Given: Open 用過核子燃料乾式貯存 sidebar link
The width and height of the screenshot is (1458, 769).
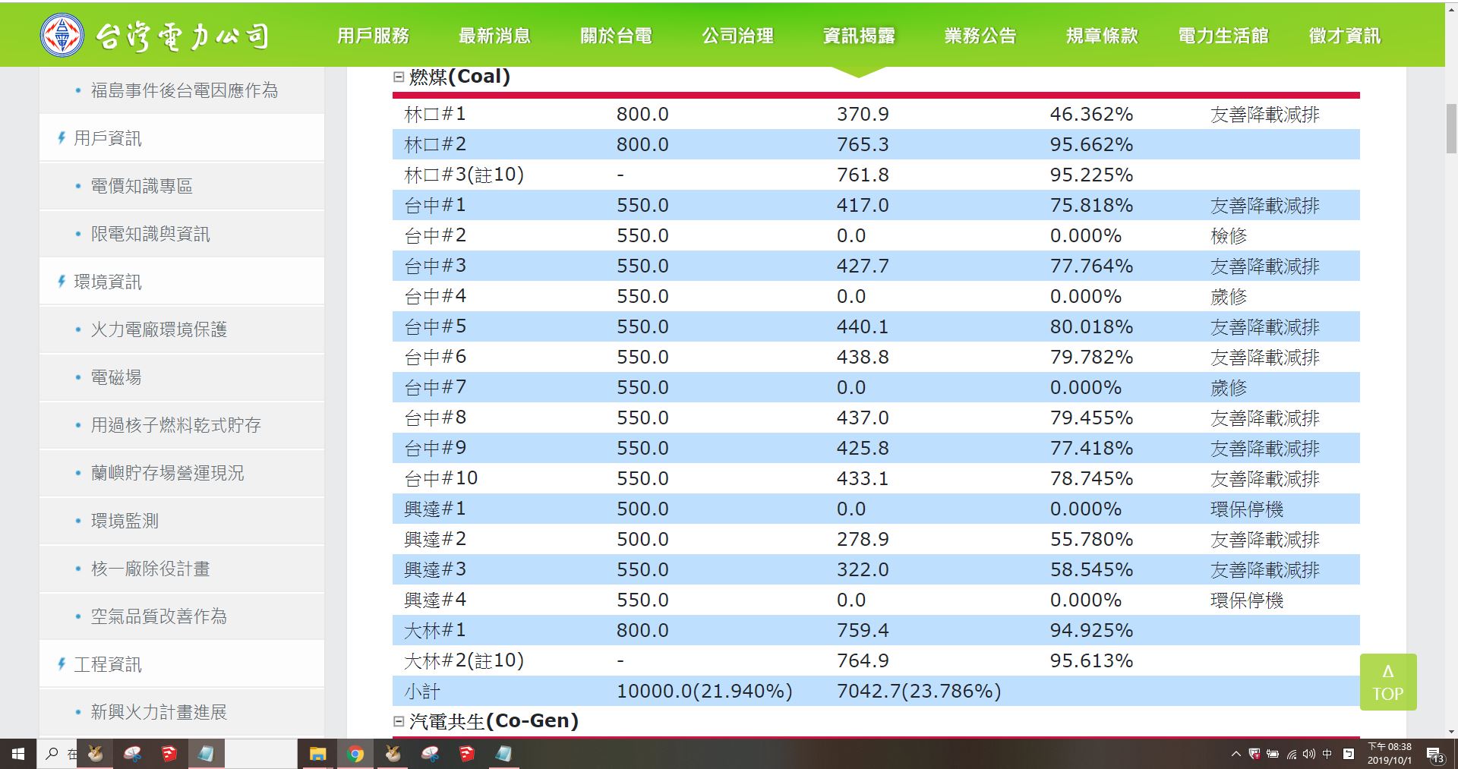Looking at the screenshot, I should (176, 425).
